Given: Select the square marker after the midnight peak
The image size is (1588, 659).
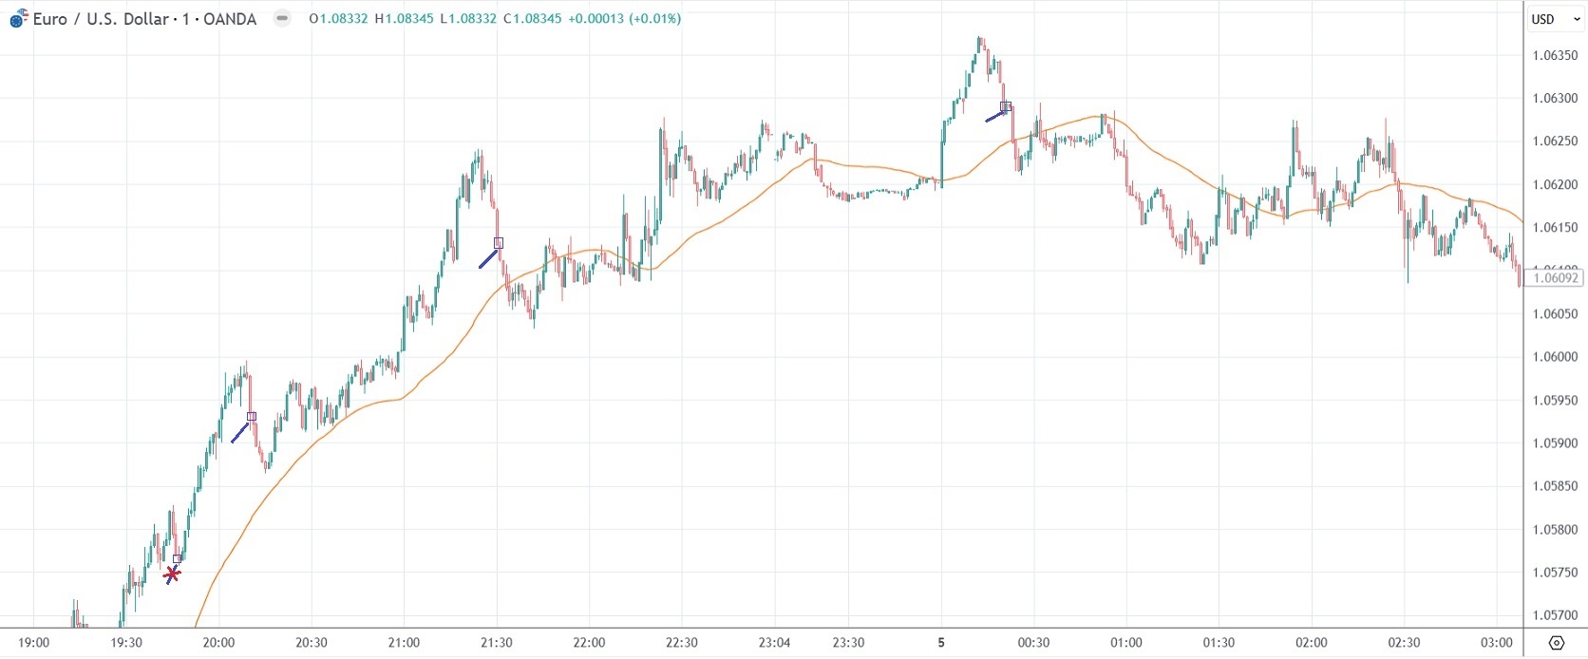Looking at the screenshot, I should 1006,106.
